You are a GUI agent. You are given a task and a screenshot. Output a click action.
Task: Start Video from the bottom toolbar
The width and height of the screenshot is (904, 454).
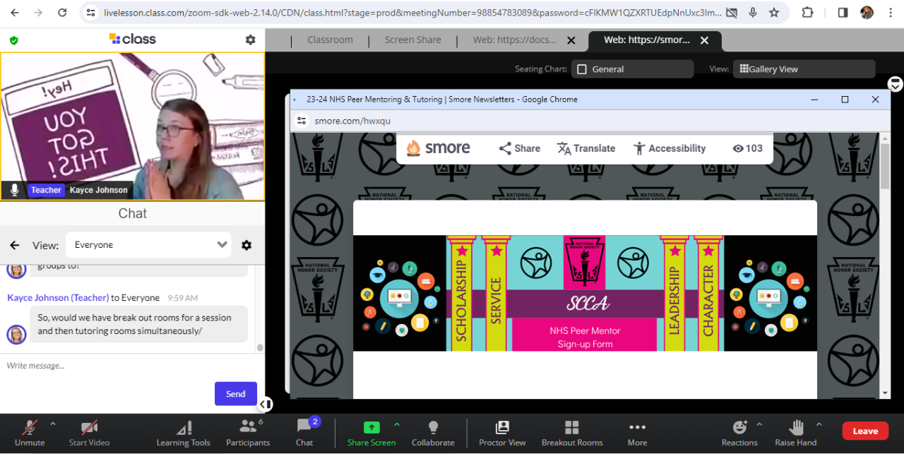pyautogui.click(x=89, y=433)
